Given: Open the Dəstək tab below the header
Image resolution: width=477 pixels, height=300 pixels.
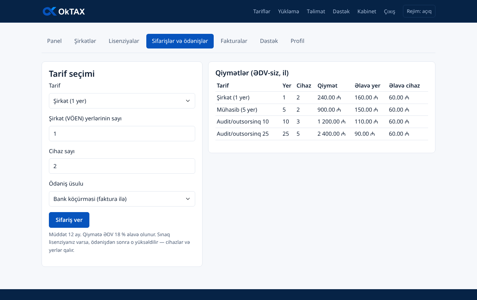Looking at the screenshot, I should [269, 41].
